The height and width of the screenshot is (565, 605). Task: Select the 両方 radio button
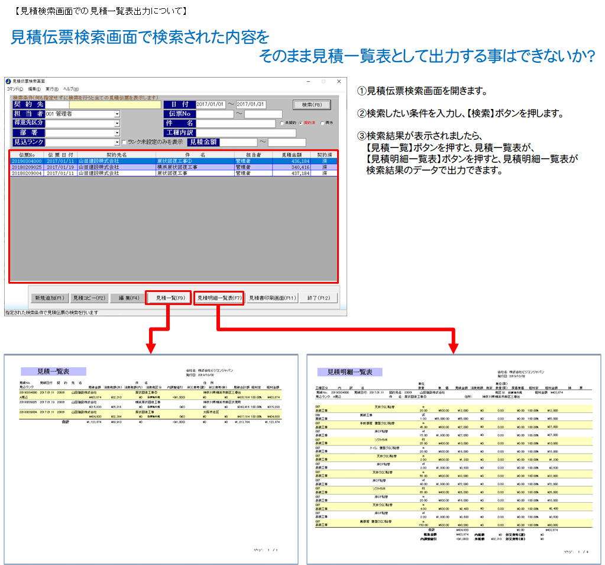click(x=321, y=123)
